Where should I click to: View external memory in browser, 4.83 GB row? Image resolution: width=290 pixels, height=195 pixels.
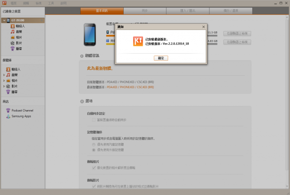[x=237, y=42]
